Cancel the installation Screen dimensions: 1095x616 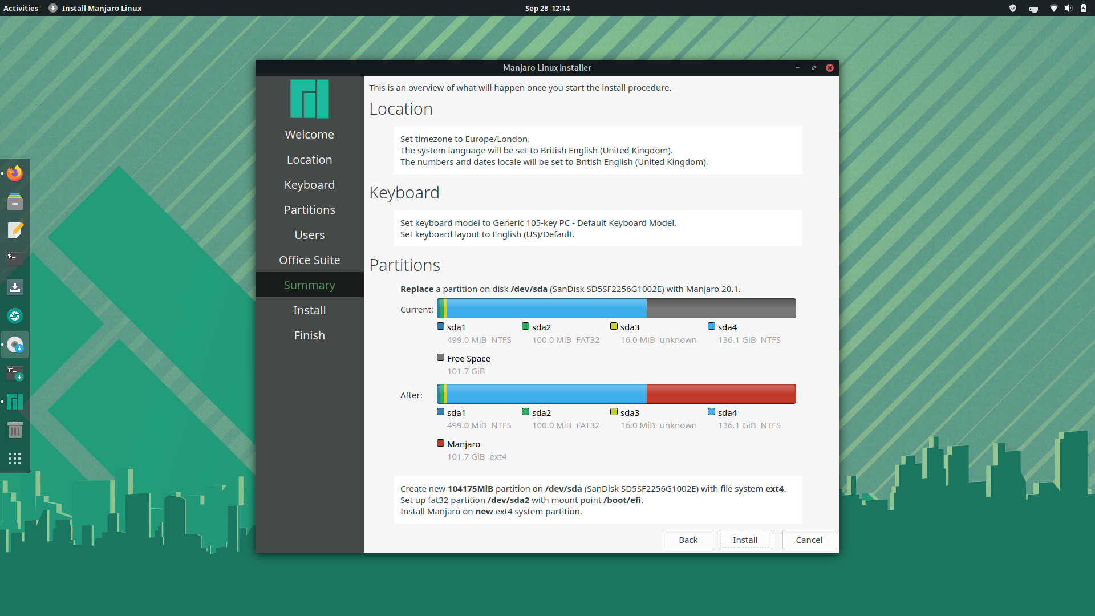(809, 540)
